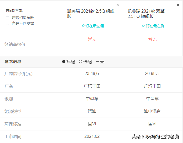Click the 共2款车型 label
The image size is (183, 143).
(14, 10)
